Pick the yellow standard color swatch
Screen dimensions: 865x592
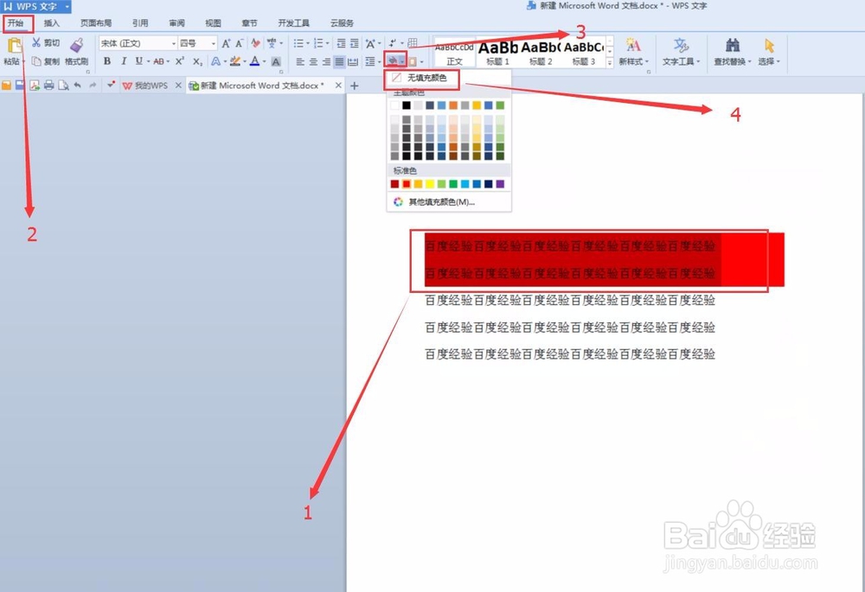(430, 184)
